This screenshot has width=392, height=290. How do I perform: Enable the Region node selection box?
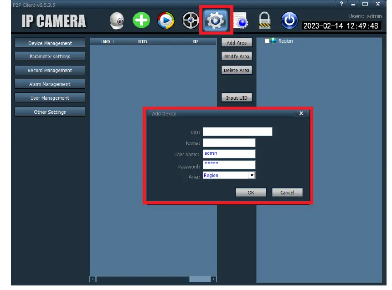267,41
